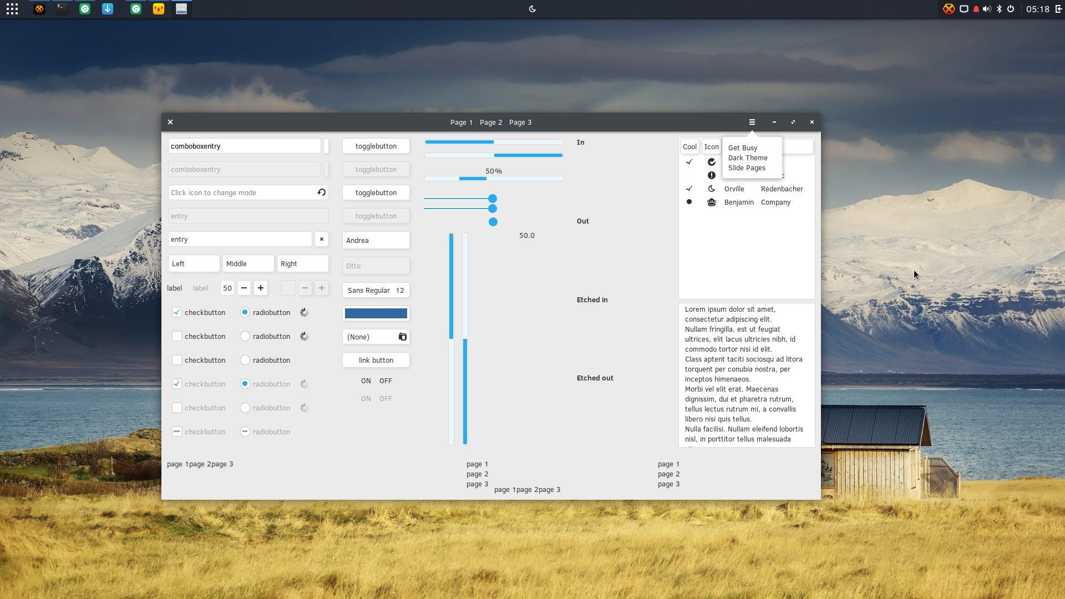Toggle night mode moon icon in panel
1065x599 pixels.
coord(532,9)
